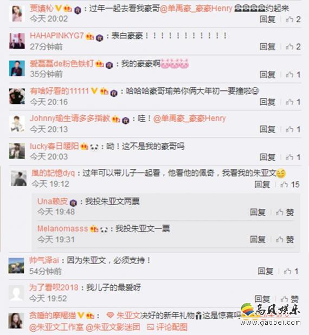Open Melanomasss username profile link
The width and height of the screenshot is (309, 335).
[62, 229]
